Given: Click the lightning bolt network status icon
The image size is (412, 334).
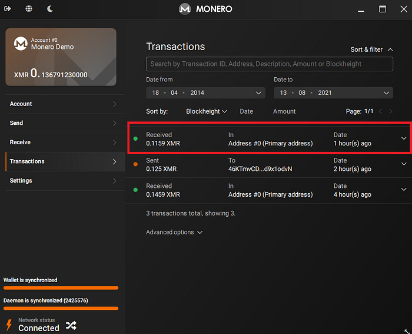Looking at the screenshot, I should point(9,325).
